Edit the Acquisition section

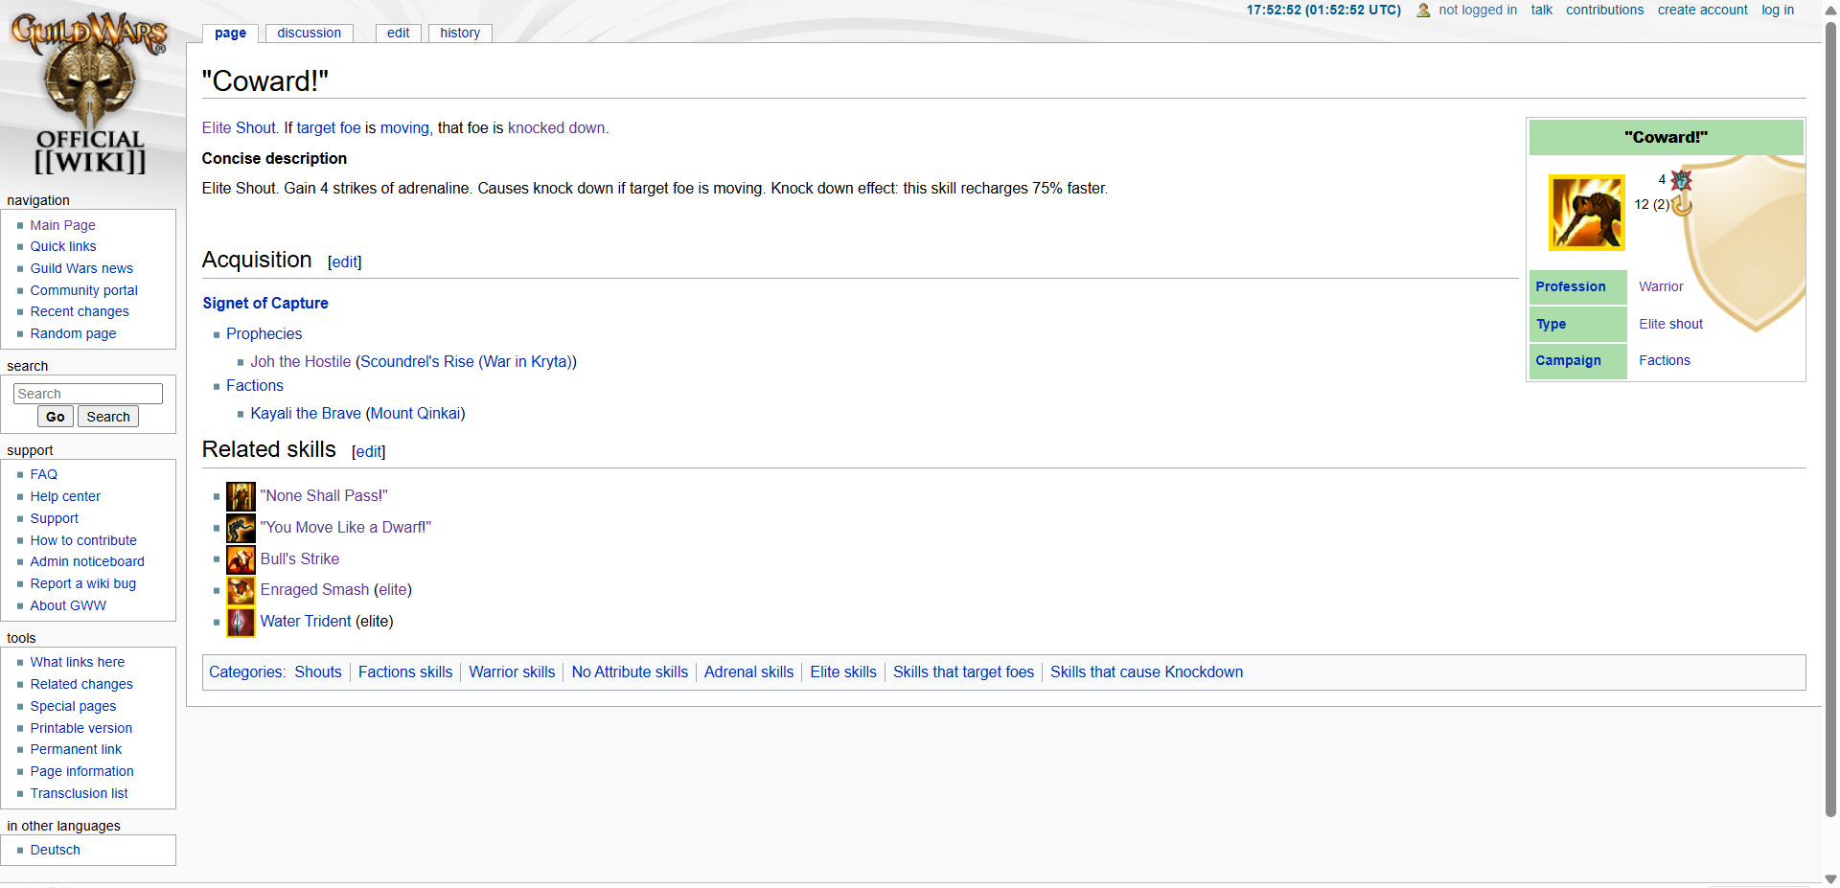(344, 262)
